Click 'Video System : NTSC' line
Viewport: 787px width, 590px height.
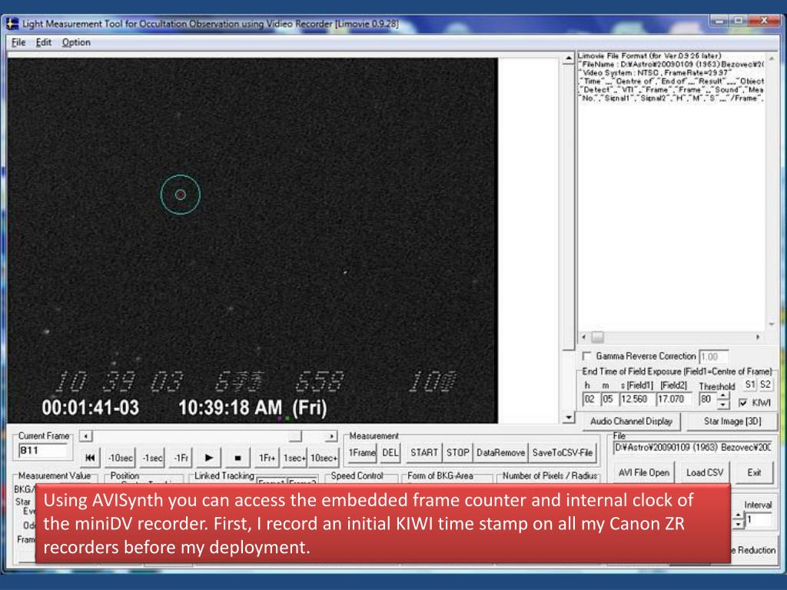click(655, 73)
